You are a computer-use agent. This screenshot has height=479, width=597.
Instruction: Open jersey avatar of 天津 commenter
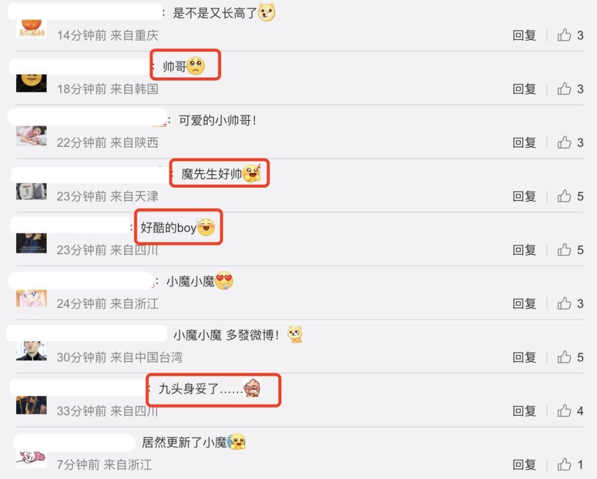pyautogui.click(x=31, y=191)
